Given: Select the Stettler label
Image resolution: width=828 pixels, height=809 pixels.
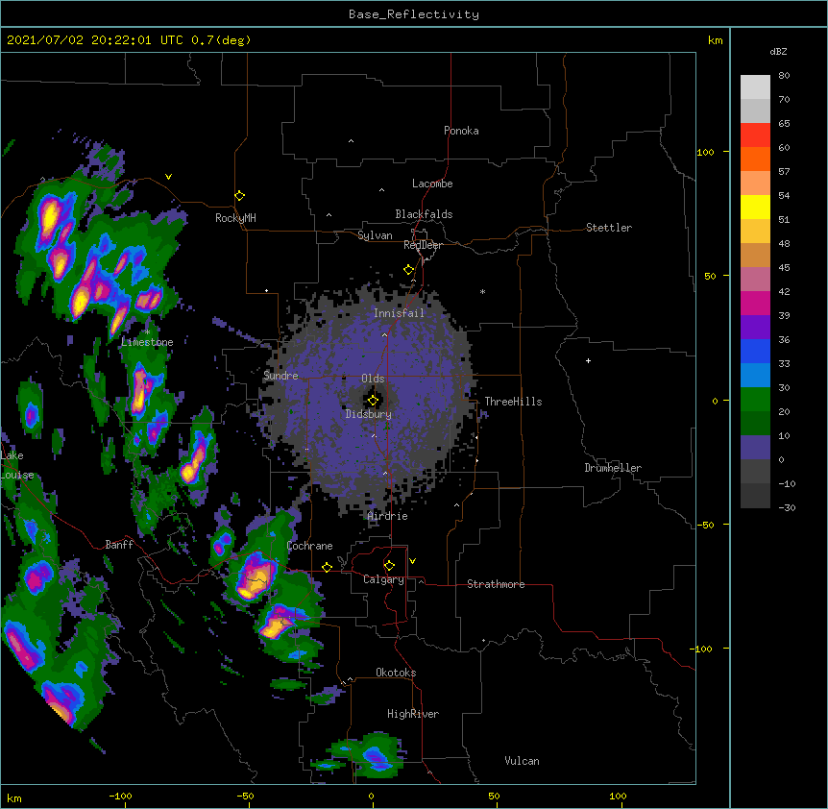Looking at the screenshot, I should point(609,228).
